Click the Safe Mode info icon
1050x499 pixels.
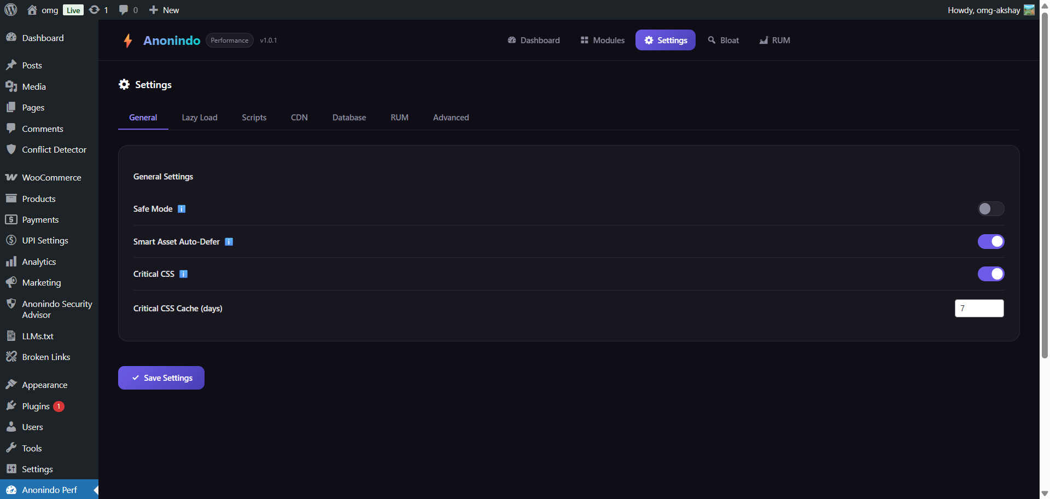click(x=182, y=209)
